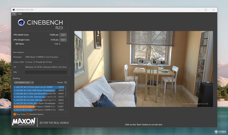This screenshot has width=228, height=135.
Task: Select ranking row 12C/20T Core i7-1
Action: [39, 100]
